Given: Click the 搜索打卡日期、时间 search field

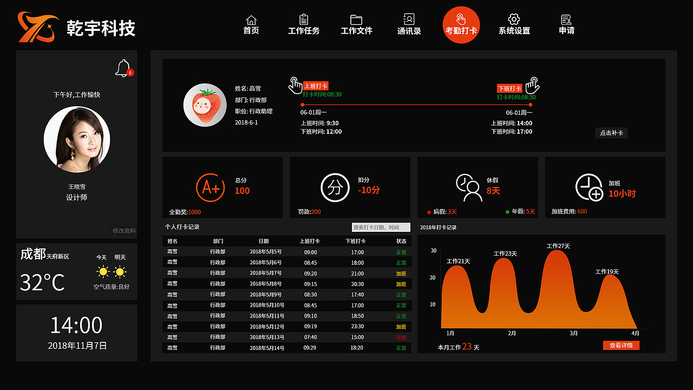Looking at the screenshot, I should coord(381,227).
